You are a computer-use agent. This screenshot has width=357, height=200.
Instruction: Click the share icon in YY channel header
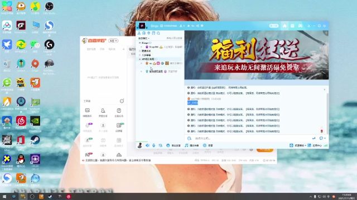197,26
